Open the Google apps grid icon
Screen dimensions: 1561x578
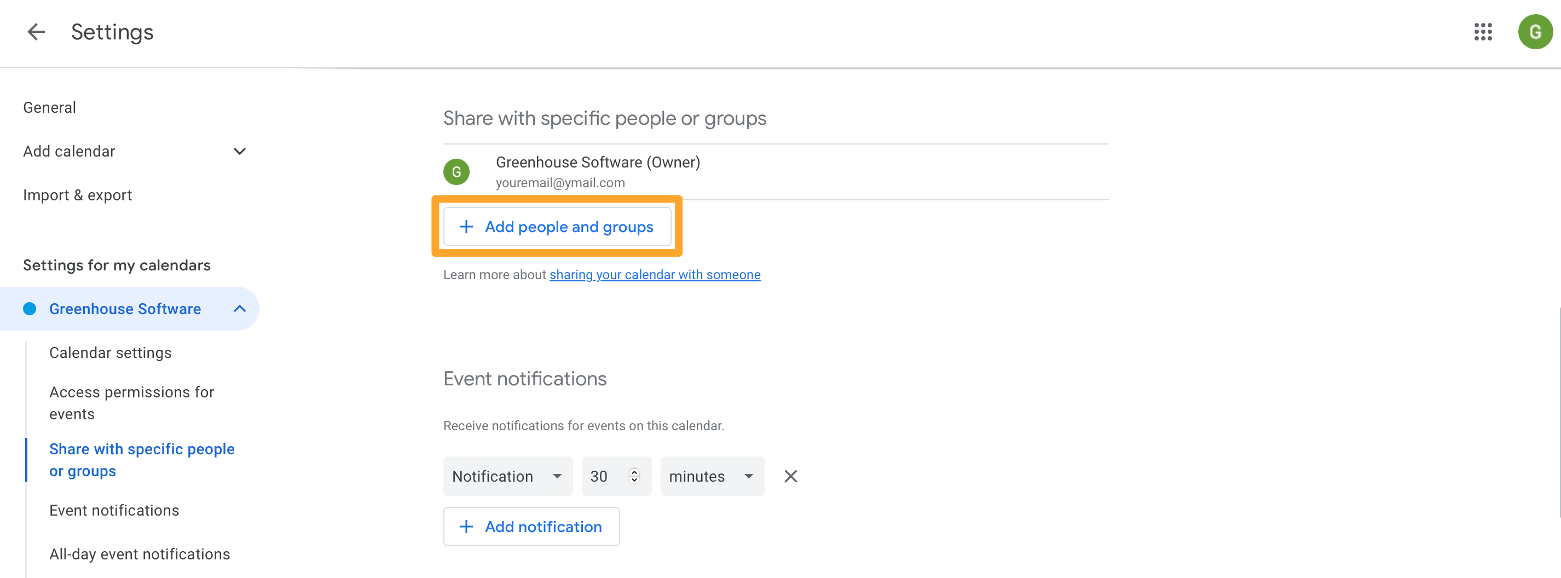coord(1482,32)
